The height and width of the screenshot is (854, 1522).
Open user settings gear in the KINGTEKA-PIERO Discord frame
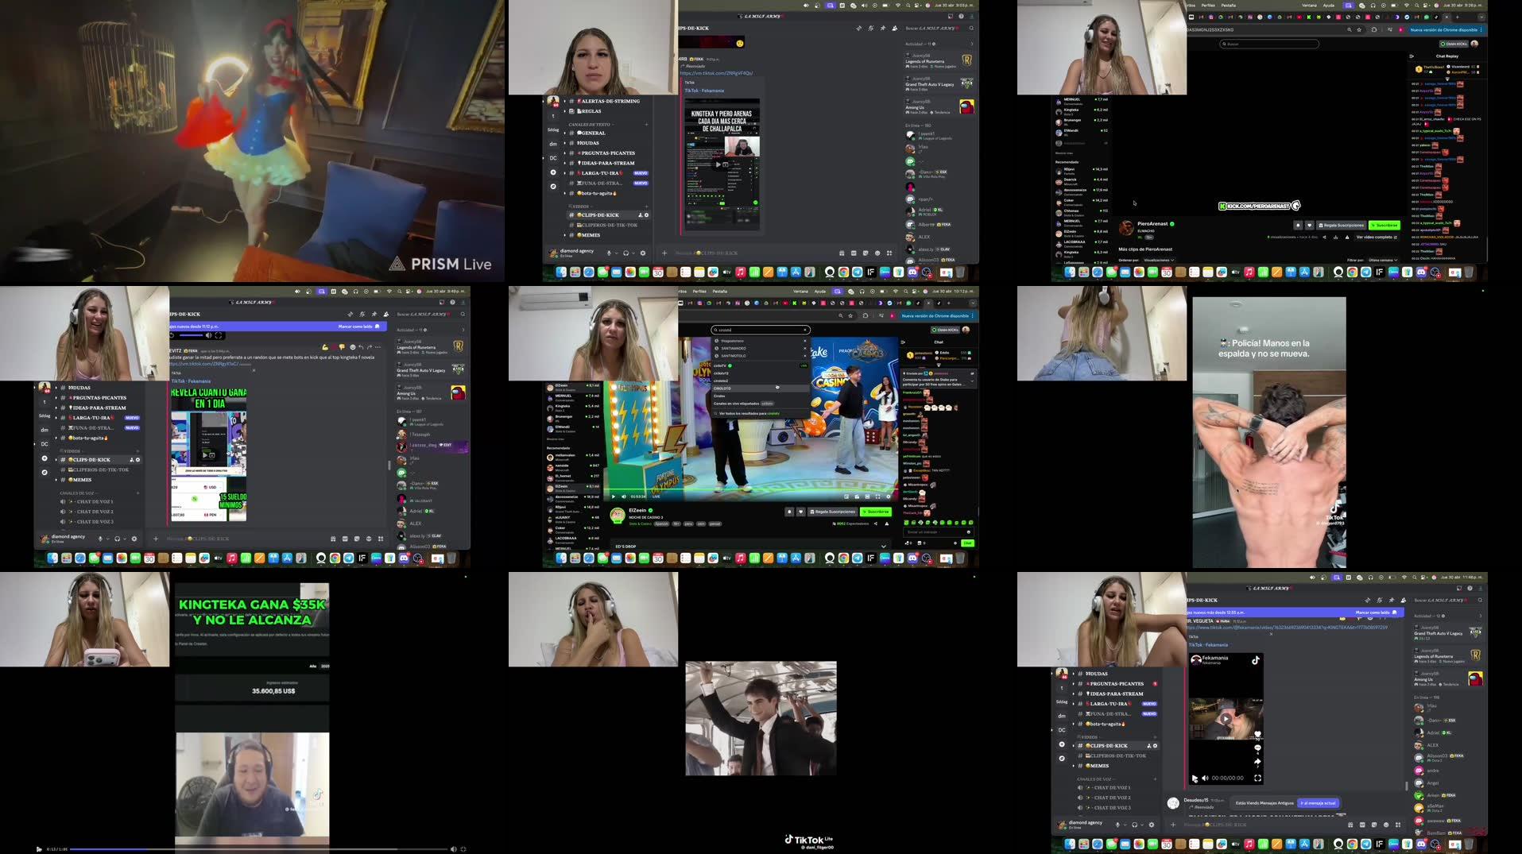pos(643,253)
